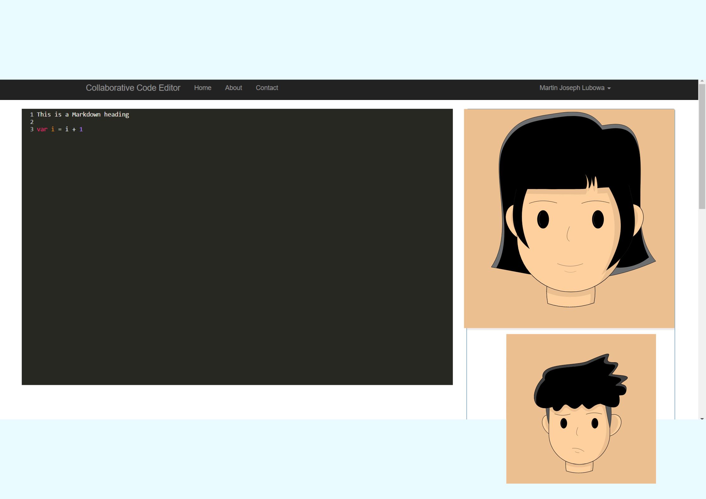Go to the Home page
This screenshot has height=499, width=706.
pos(203,88)
